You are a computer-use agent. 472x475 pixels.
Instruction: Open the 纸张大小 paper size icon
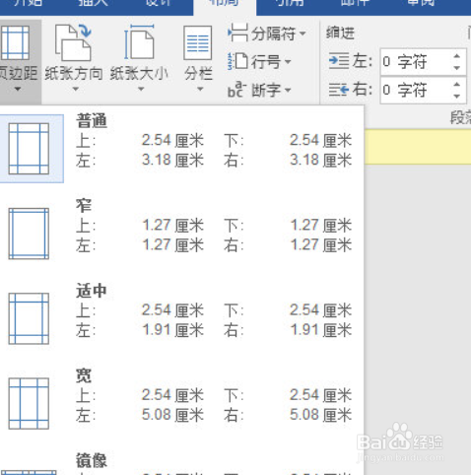point(139,43)
